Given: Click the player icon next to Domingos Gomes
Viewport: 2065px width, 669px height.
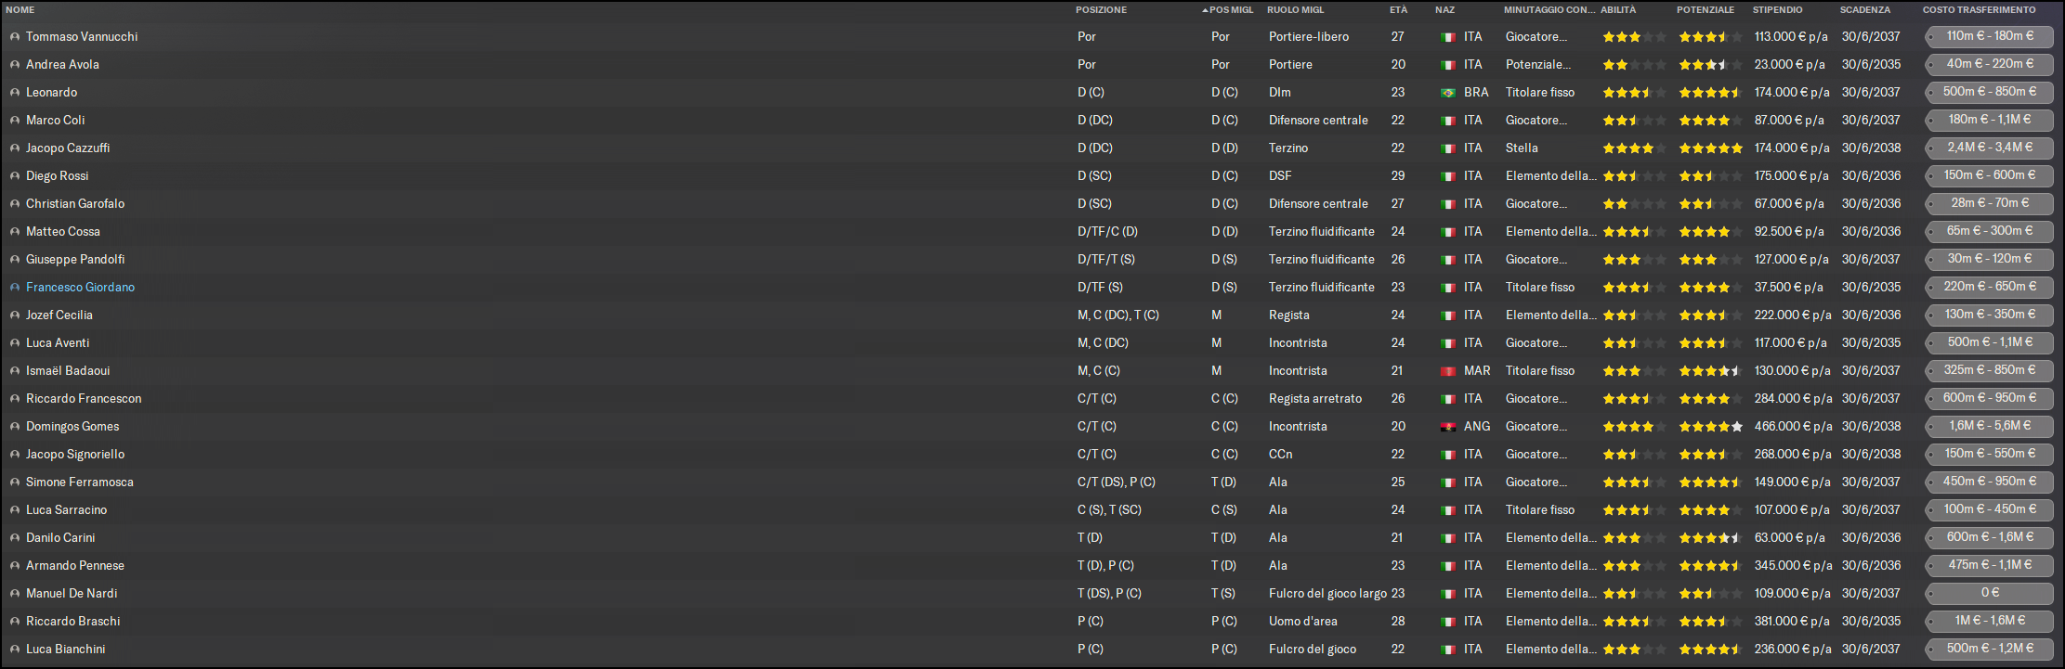Looking at the screenshot, I should [x=15, y=427].
